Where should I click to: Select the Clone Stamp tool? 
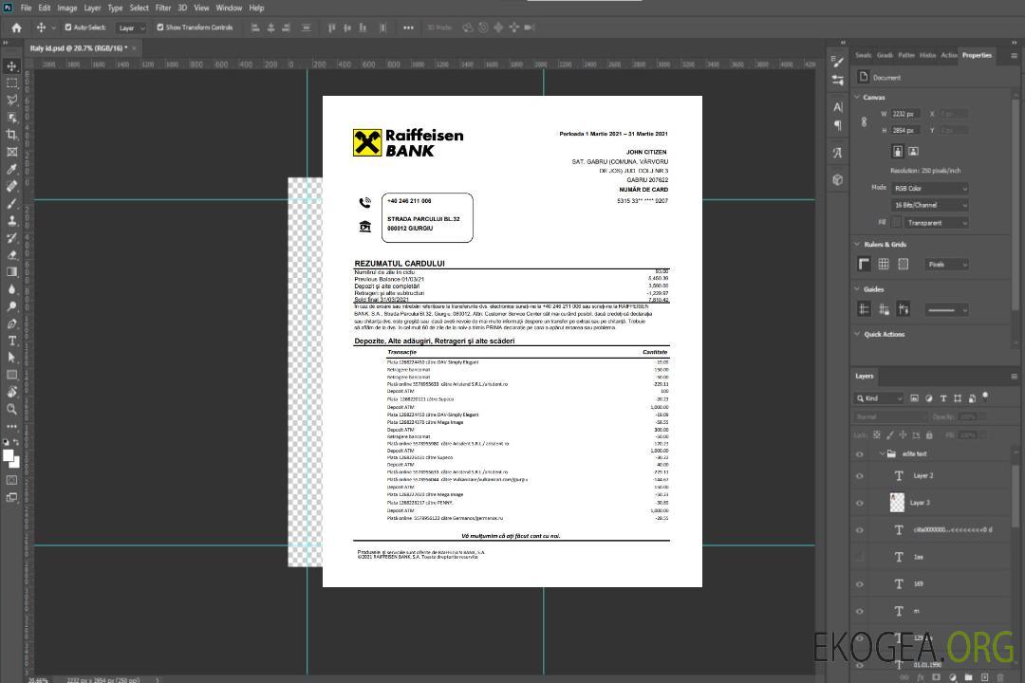click(x=11, y=221)
